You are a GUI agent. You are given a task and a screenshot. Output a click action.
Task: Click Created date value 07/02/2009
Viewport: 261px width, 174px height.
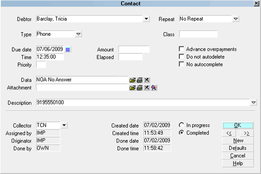(x=157, y=125)
